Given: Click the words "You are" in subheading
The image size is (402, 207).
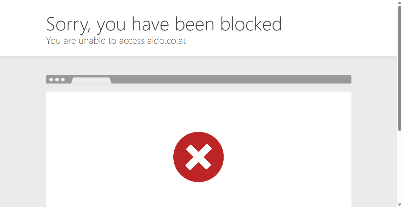Looking at the screenshot, I should click(x=61, y=41).
